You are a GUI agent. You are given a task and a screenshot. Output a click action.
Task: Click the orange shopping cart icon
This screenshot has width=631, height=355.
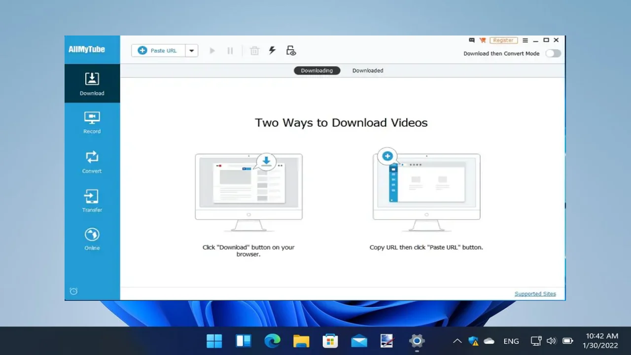[483, 40]
